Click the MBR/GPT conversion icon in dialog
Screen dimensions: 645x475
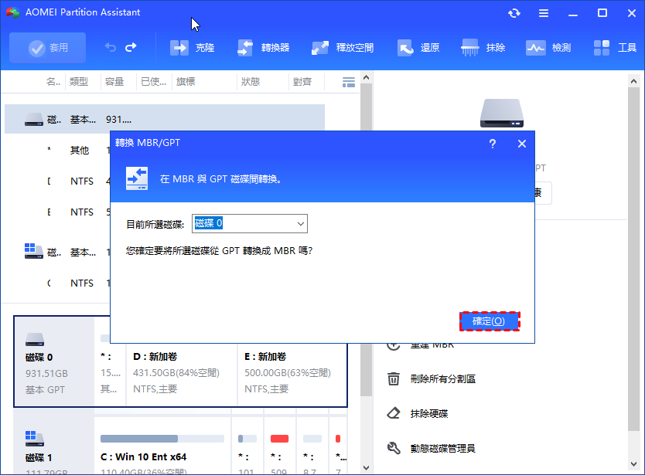pos(137,178)
